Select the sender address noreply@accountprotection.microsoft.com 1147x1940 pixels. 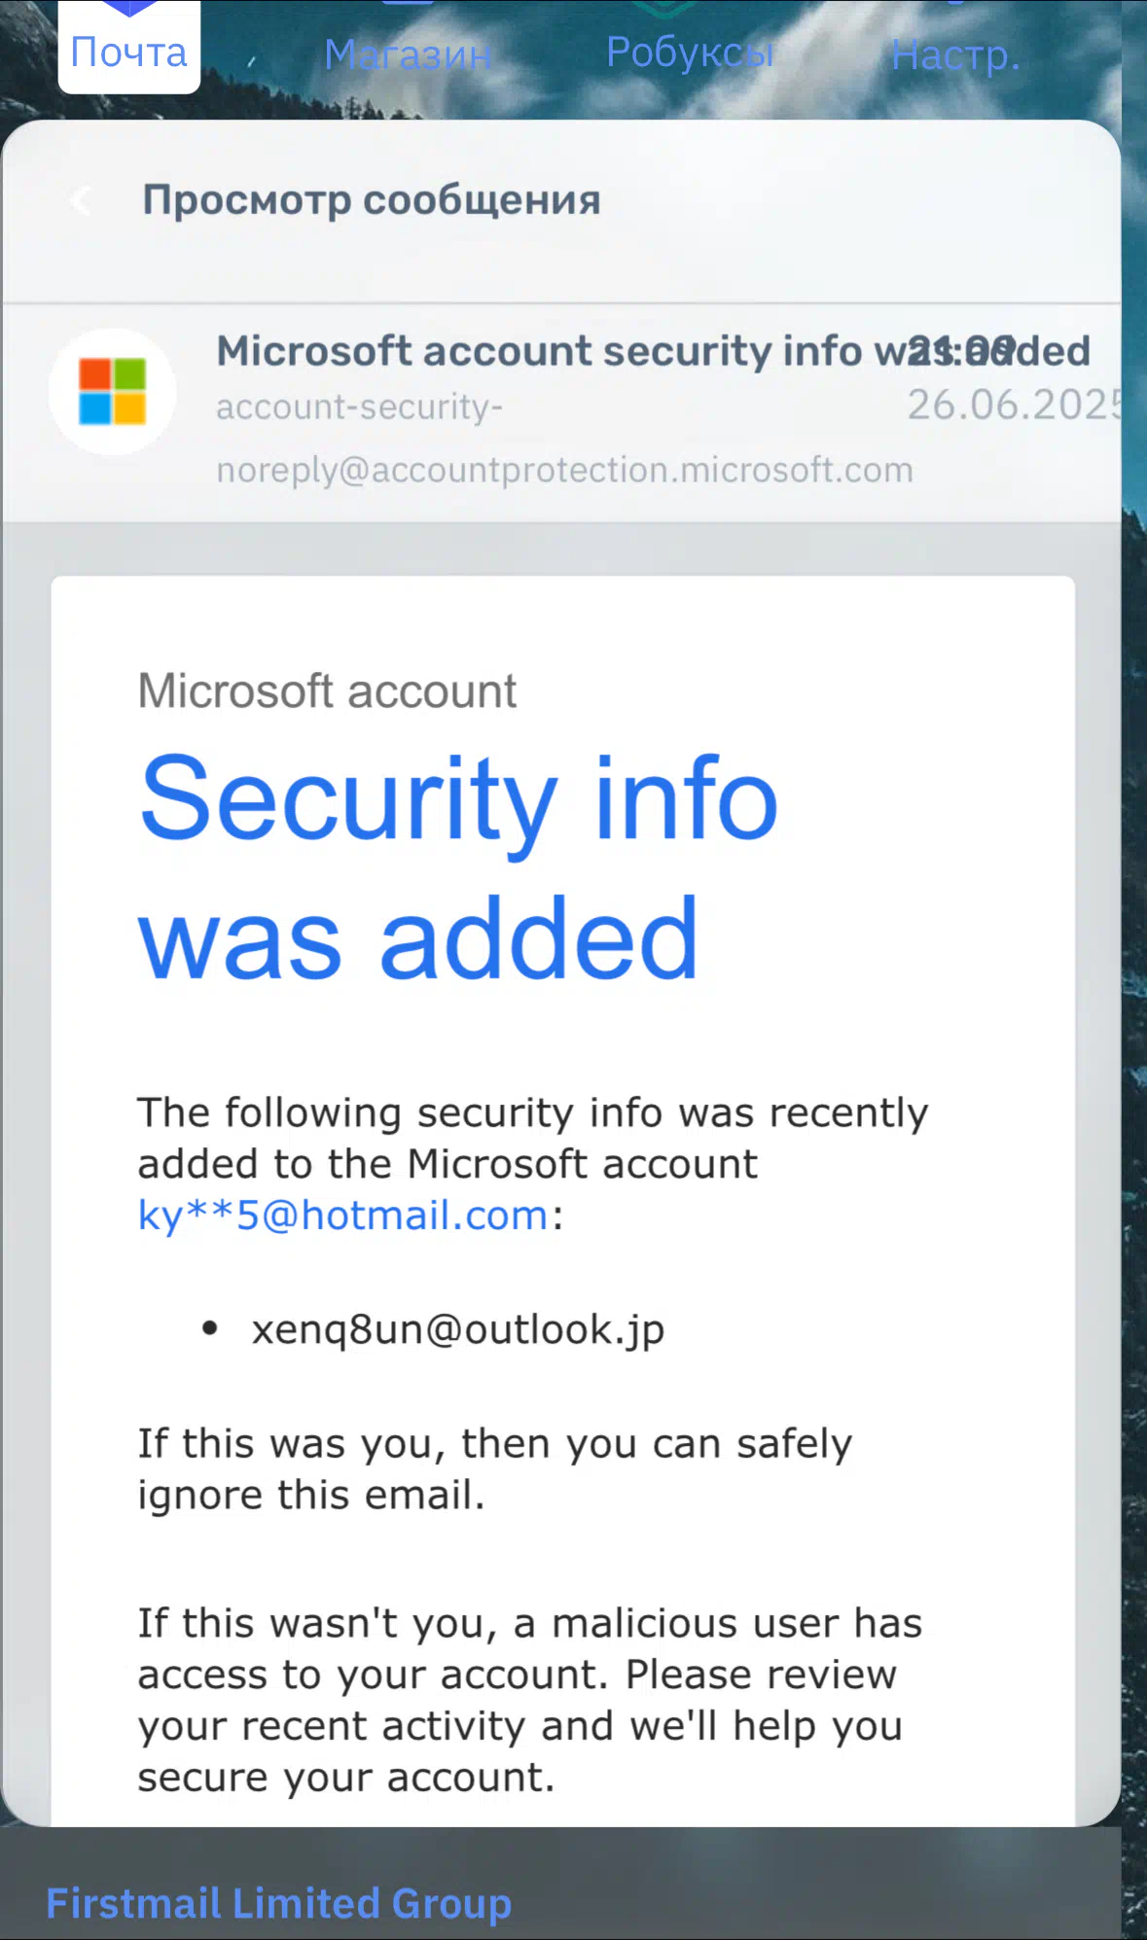[564, 471]
